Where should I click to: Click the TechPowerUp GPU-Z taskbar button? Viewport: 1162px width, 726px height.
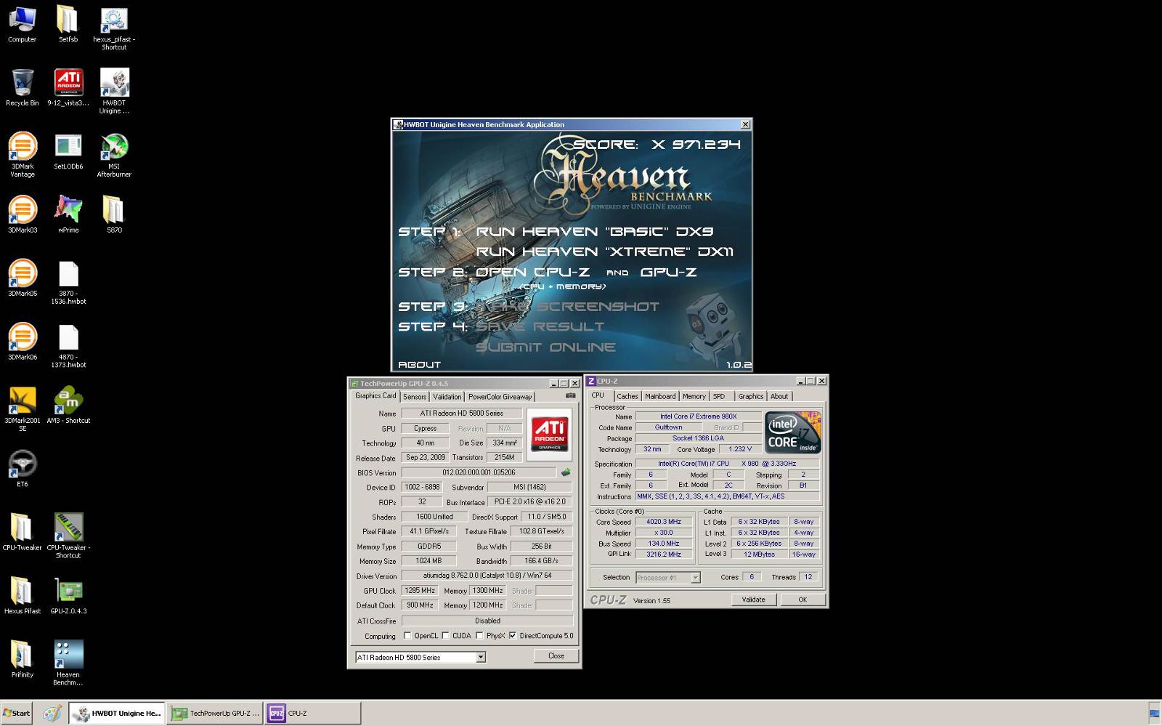[216, 714]
